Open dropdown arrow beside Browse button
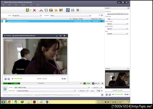153x109 pixels. point(88,91)
